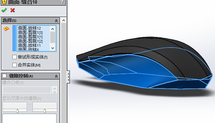
Task: Click selection list scrollbar thumb
Action: point(52,37)
